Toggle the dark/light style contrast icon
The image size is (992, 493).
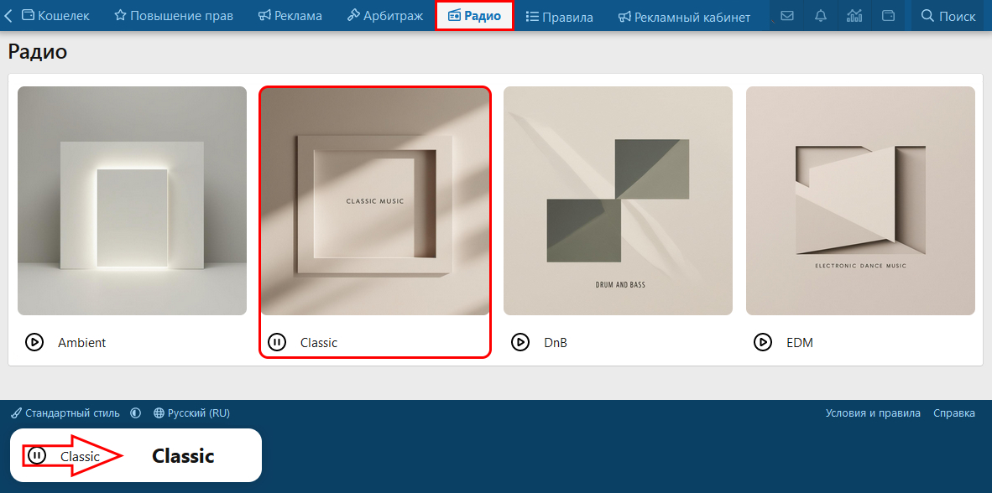(135, 413)
